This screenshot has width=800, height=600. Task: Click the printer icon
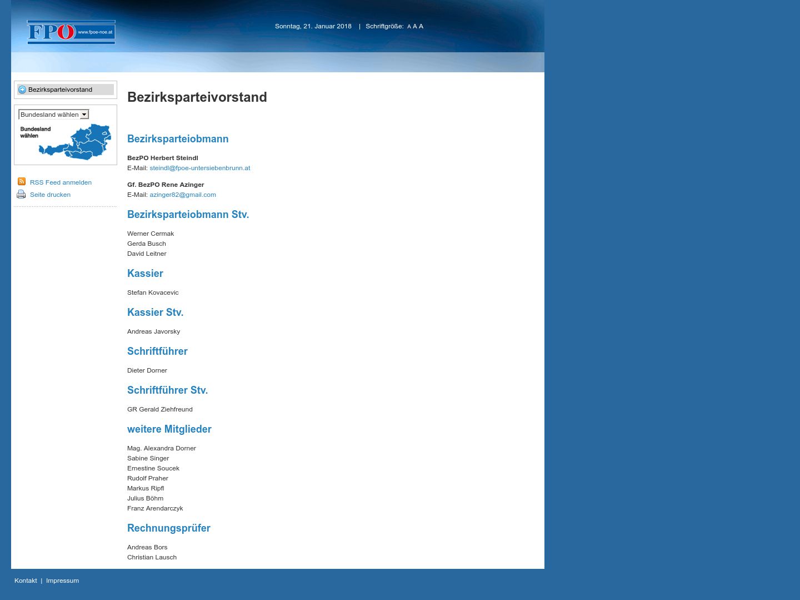coord(21,194)
